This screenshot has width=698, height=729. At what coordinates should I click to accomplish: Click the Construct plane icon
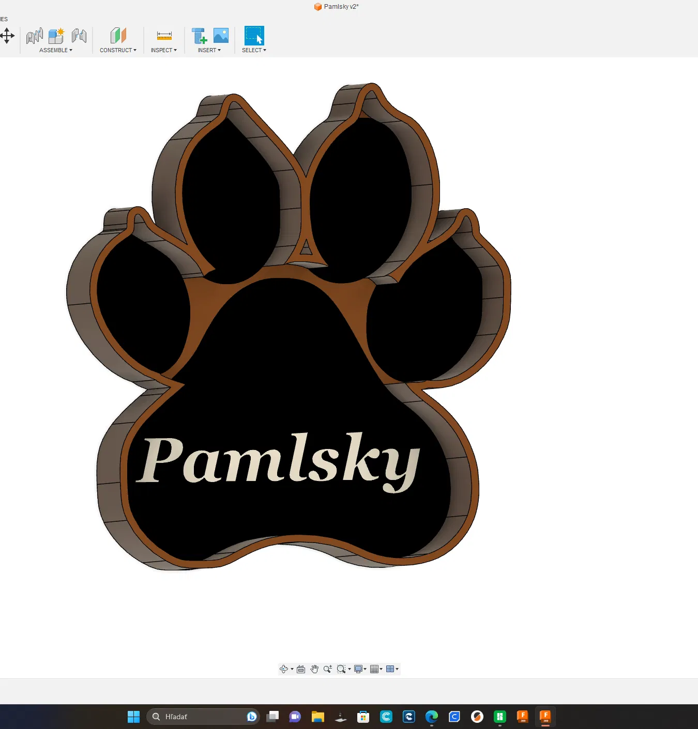(x=118, y=36)
